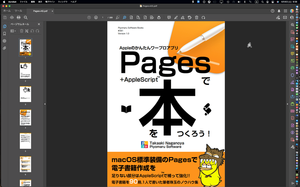300x187 pixels.
Task: Open the find text magnifier in the left toolbar
Action: point(25,18)
